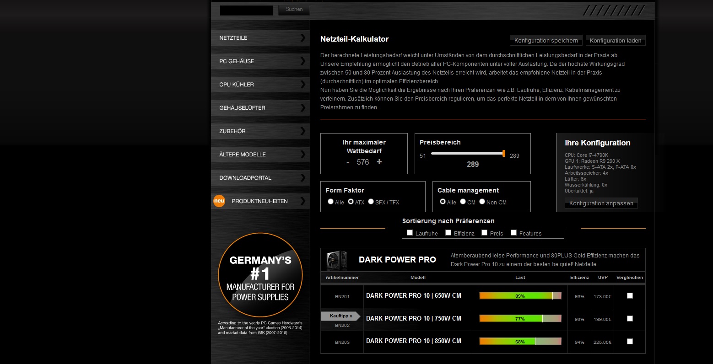Click the Vergleichen column header
The image size is (713, 364).
click(x=630, y=278)
